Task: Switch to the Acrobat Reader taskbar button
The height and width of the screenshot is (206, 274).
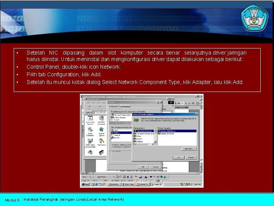Action: (x=143, y=185)
